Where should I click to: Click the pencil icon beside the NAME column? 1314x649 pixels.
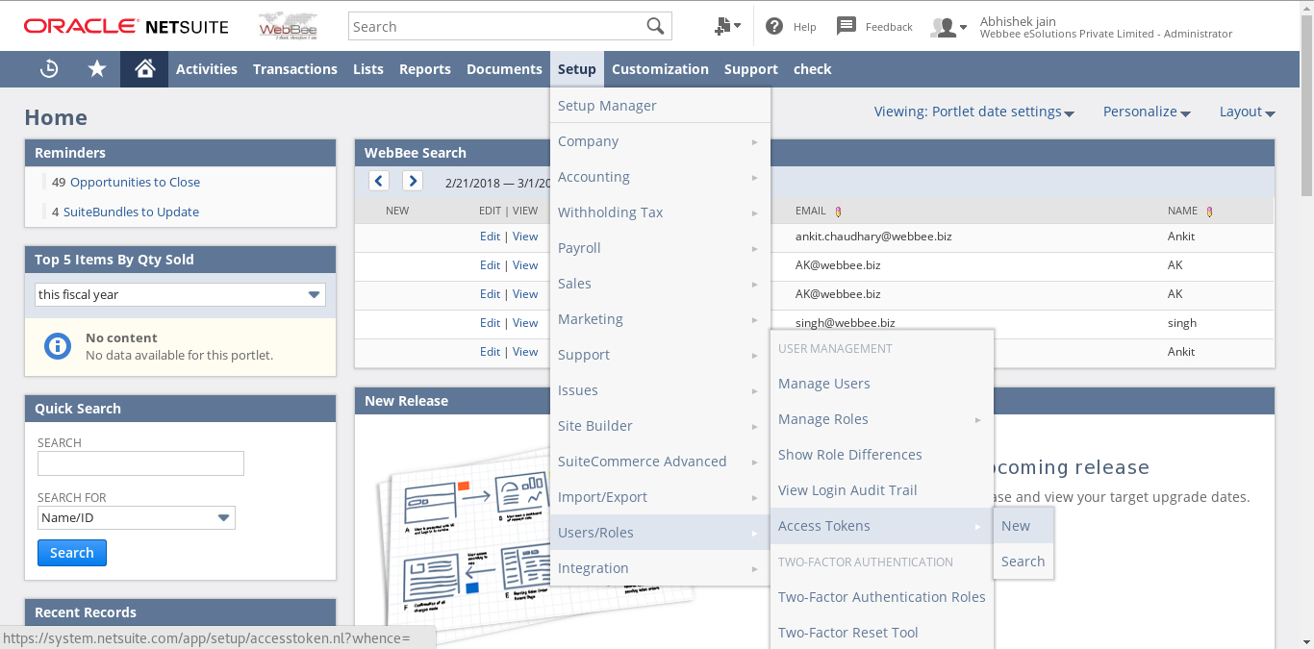pyautogui.click(x=1209, y=212)
